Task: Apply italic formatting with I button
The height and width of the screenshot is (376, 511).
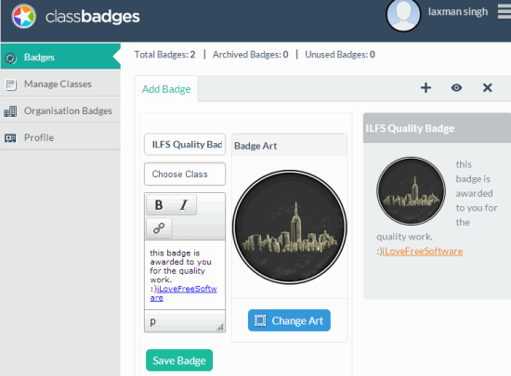Action: point(184,205)
